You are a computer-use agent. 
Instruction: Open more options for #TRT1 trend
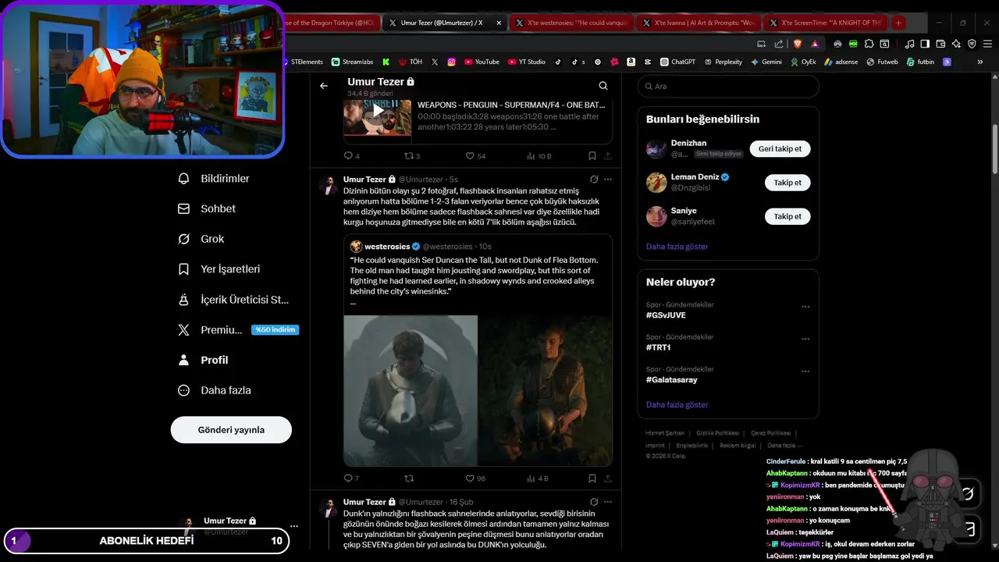pyautogui.click(x=805, y=340)
